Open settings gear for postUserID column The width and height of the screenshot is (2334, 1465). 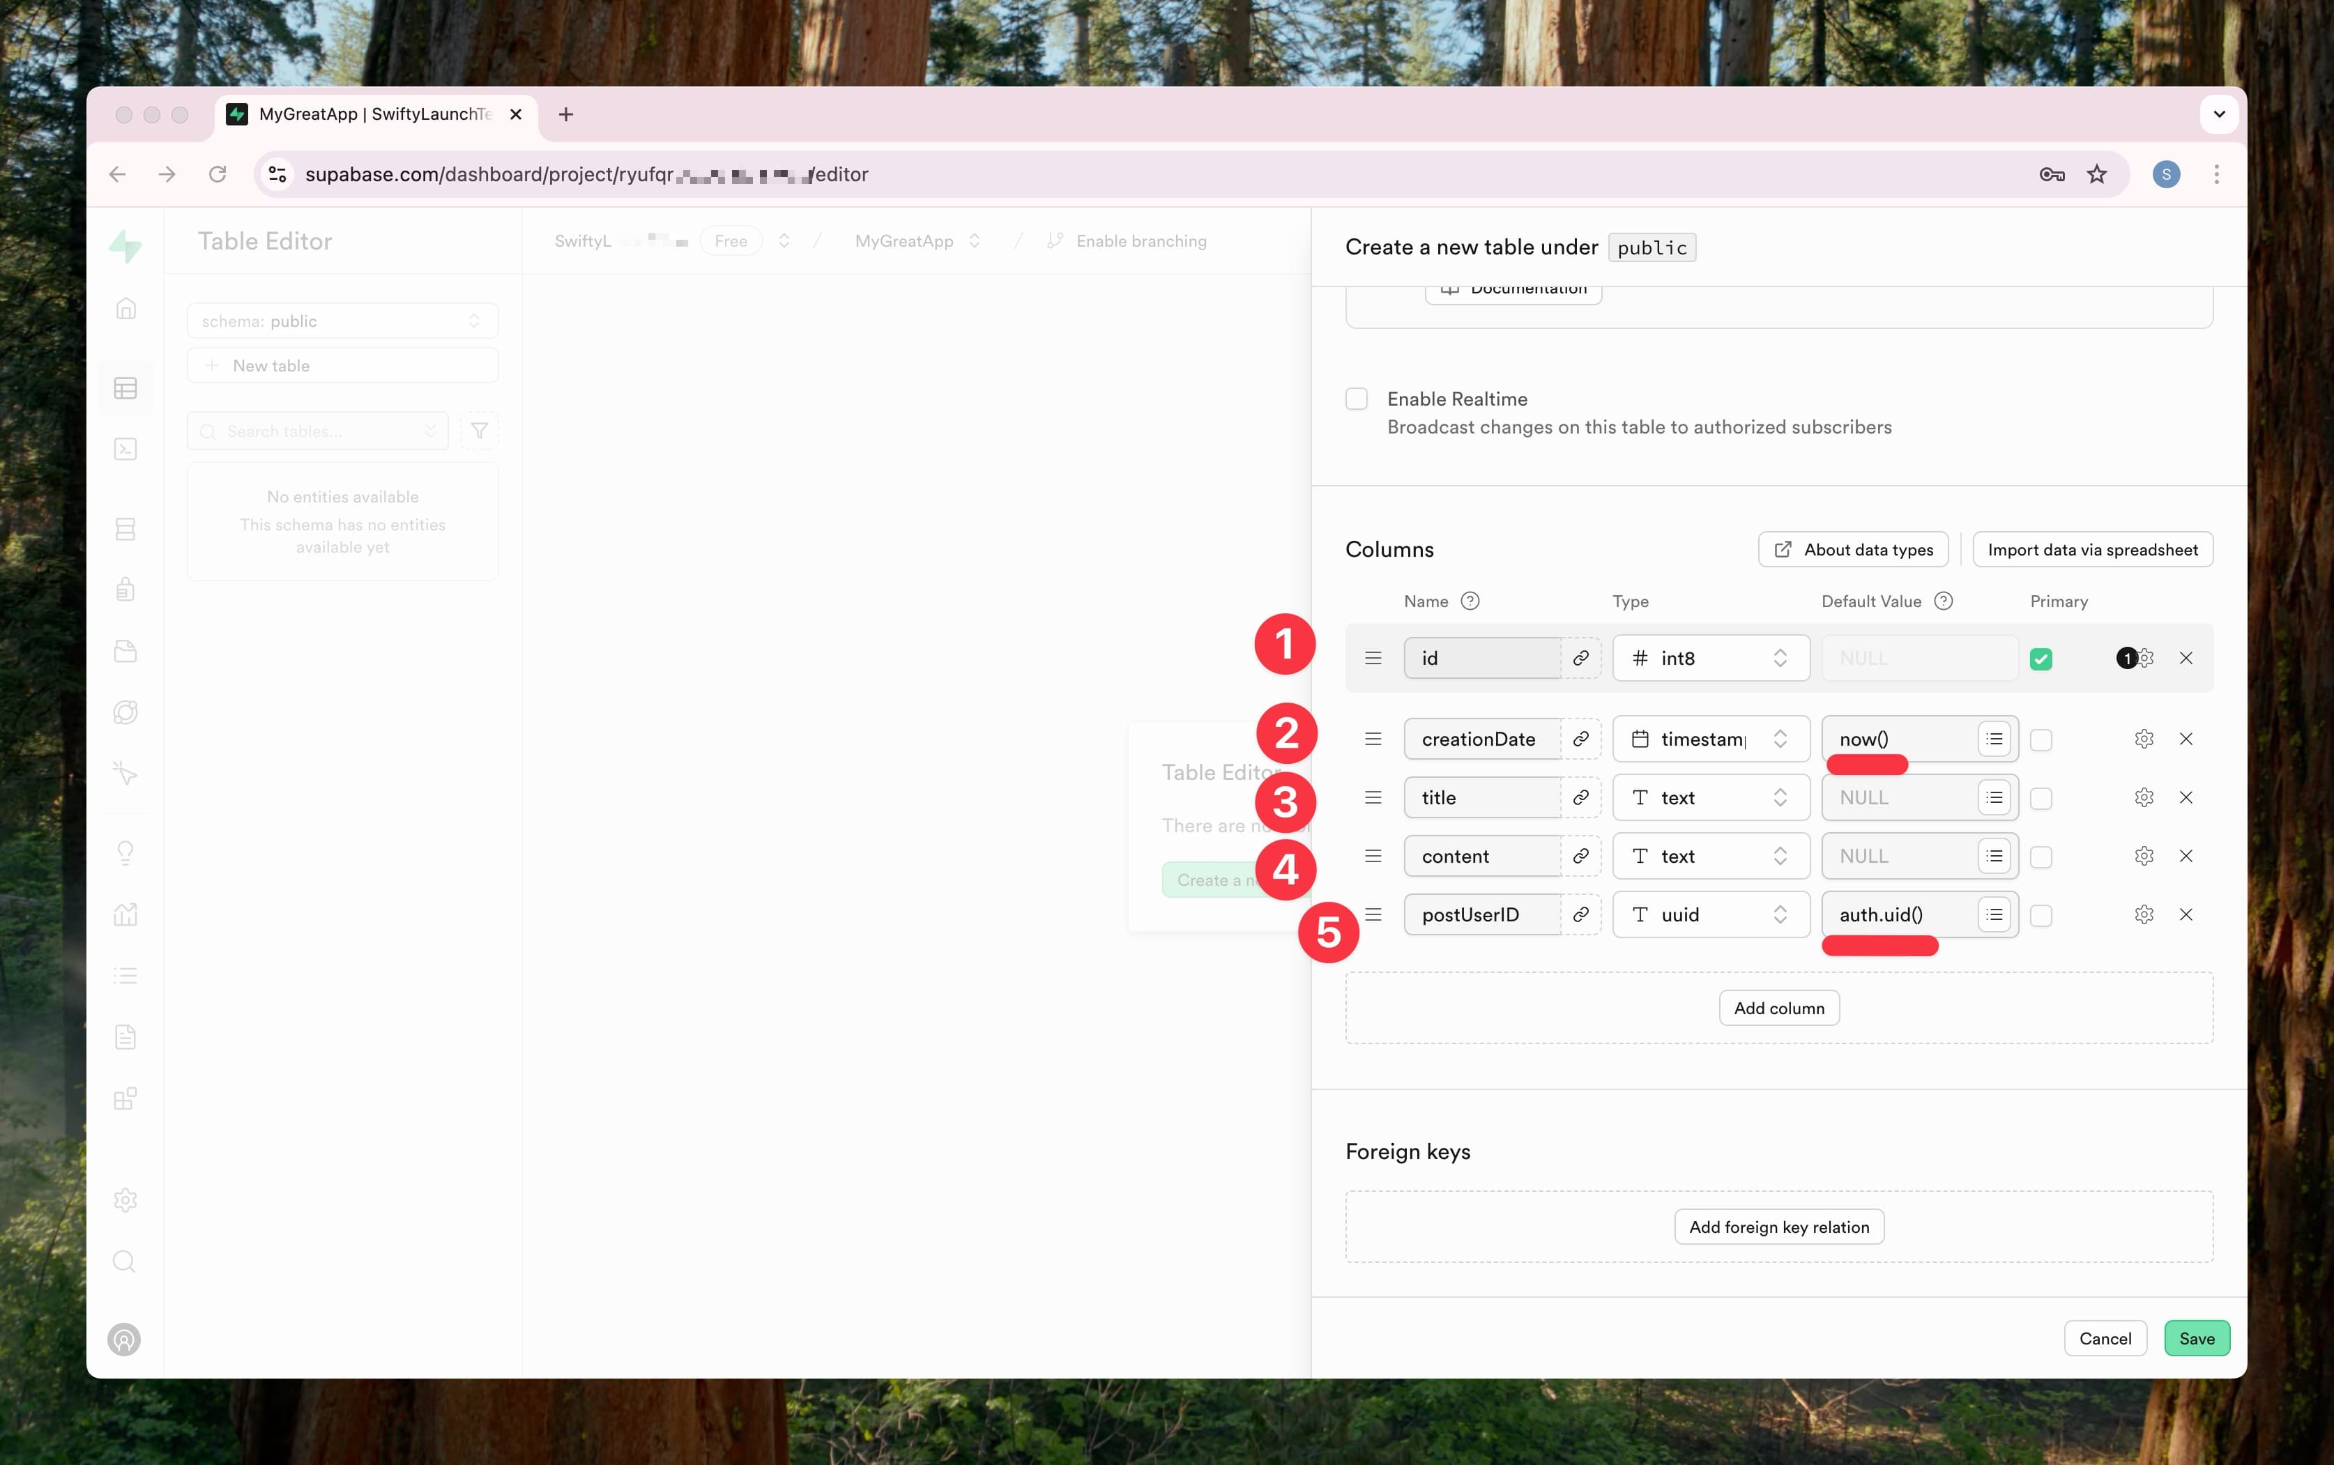coord(2144,914)
